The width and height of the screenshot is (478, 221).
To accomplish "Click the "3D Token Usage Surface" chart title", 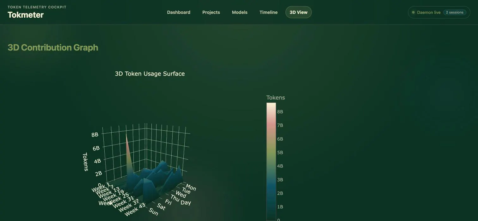I will click(150, 74).
